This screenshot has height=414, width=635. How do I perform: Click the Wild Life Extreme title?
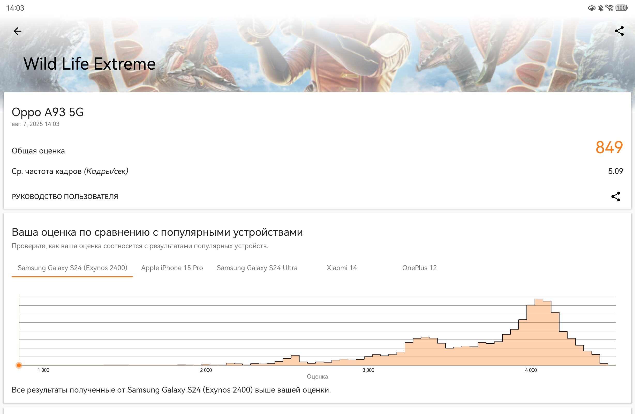coord(89,64)
